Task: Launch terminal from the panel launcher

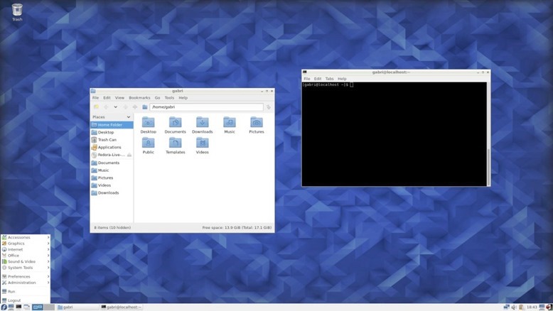Action: pyautogui.click(x=18, y=307)
